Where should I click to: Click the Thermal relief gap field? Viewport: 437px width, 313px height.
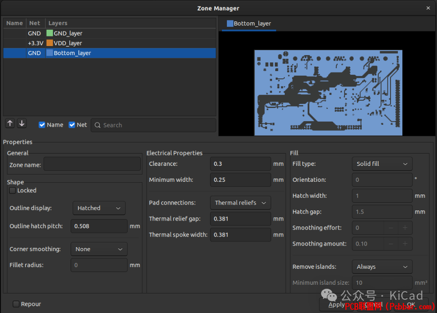[x=240, y=219]
